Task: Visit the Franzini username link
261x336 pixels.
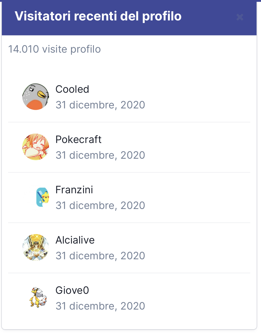Action: (x=74, y=190)
